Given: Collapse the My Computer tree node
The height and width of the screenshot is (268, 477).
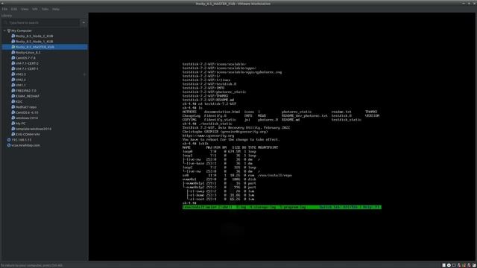Looking at the screenshot, I should (4, 31).
